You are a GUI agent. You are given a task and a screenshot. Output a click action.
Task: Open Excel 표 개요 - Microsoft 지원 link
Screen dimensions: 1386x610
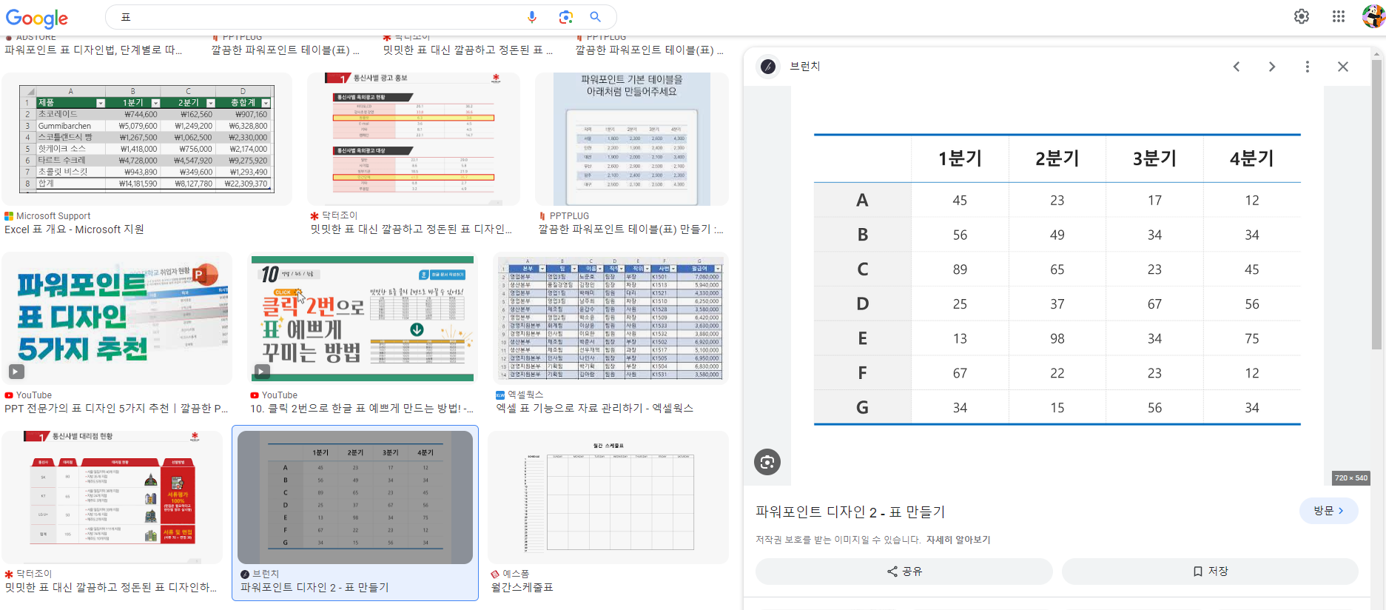tap(74, 229)
